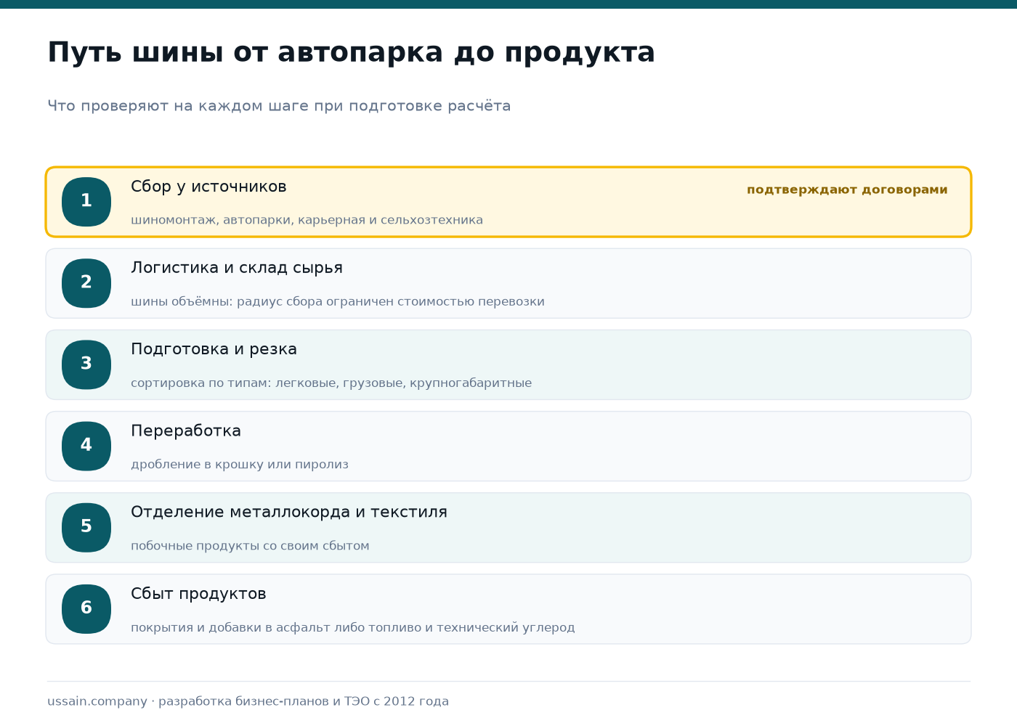Select the line "побочные продукты со своим сбытом"

click(x=250, y=546)
